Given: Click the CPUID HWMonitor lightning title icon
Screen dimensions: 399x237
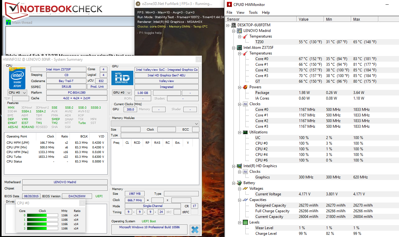Looking at the screenshot, I should pos(229,4).
